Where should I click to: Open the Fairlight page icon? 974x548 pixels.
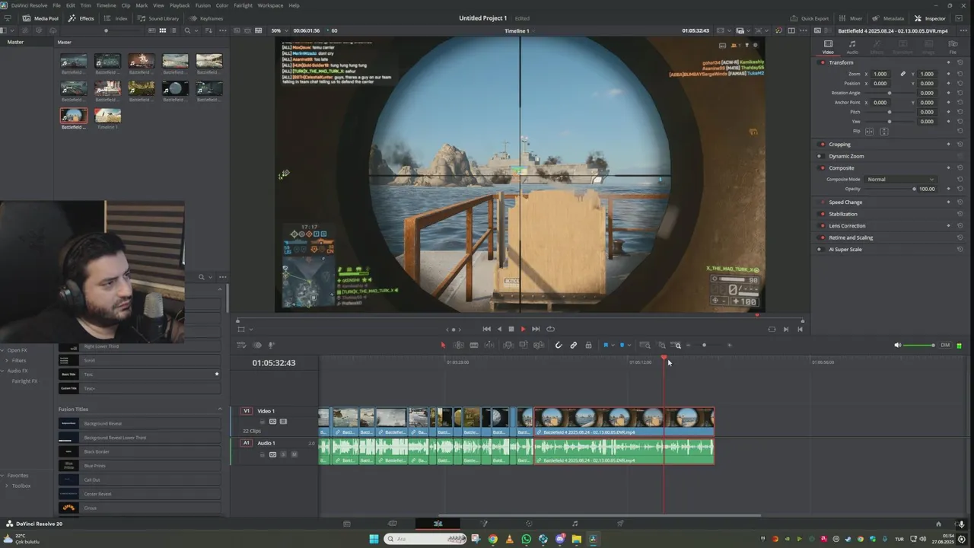(575, 524)
